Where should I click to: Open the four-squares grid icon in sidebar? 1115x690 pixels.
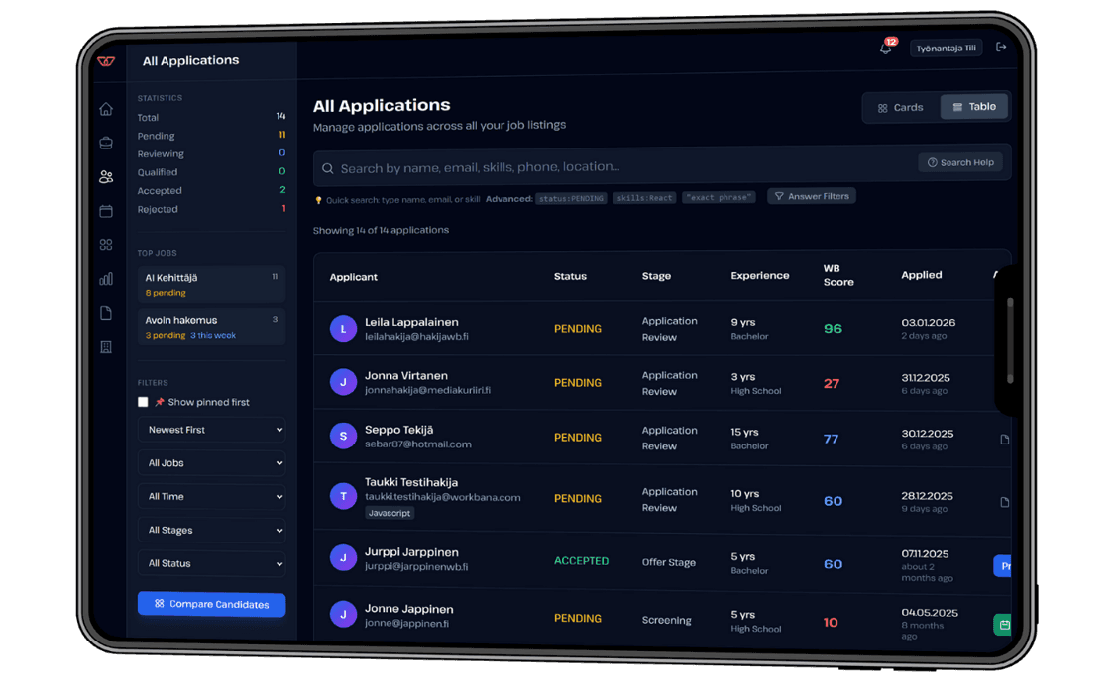point(106,245)
